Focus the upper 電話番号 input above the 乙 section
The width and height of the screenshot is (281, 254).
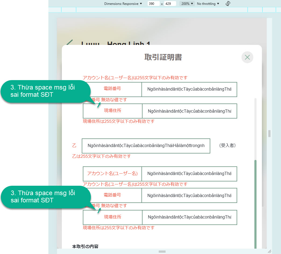tap(189, 90)
